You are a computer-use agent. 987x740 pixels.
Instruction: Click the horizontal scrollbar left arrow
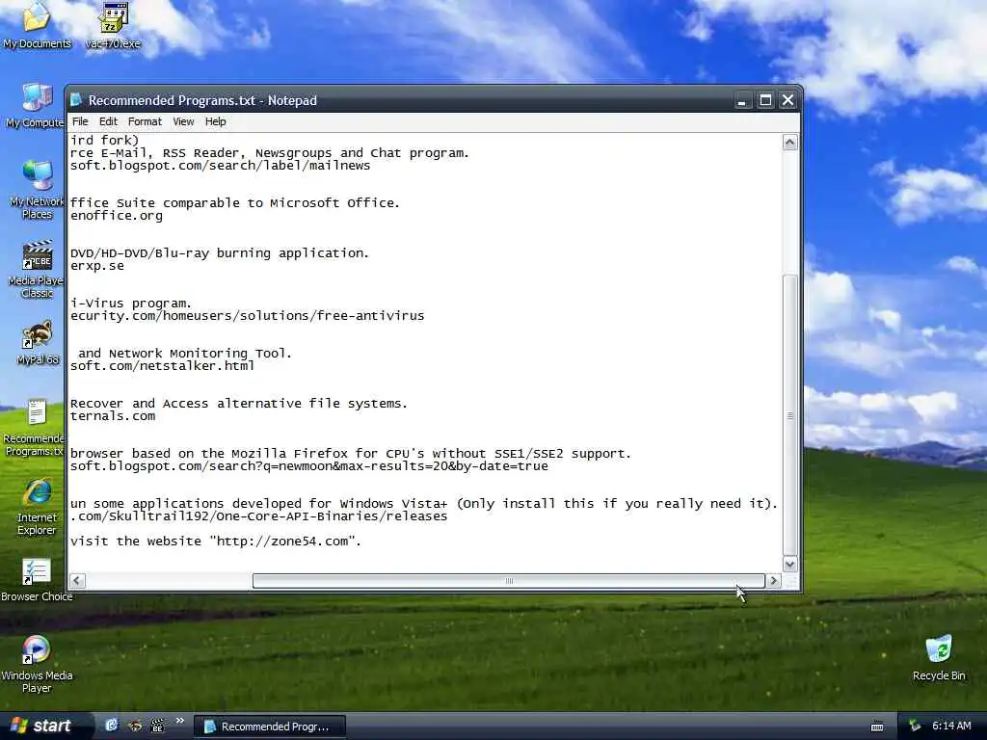[77, 581]
